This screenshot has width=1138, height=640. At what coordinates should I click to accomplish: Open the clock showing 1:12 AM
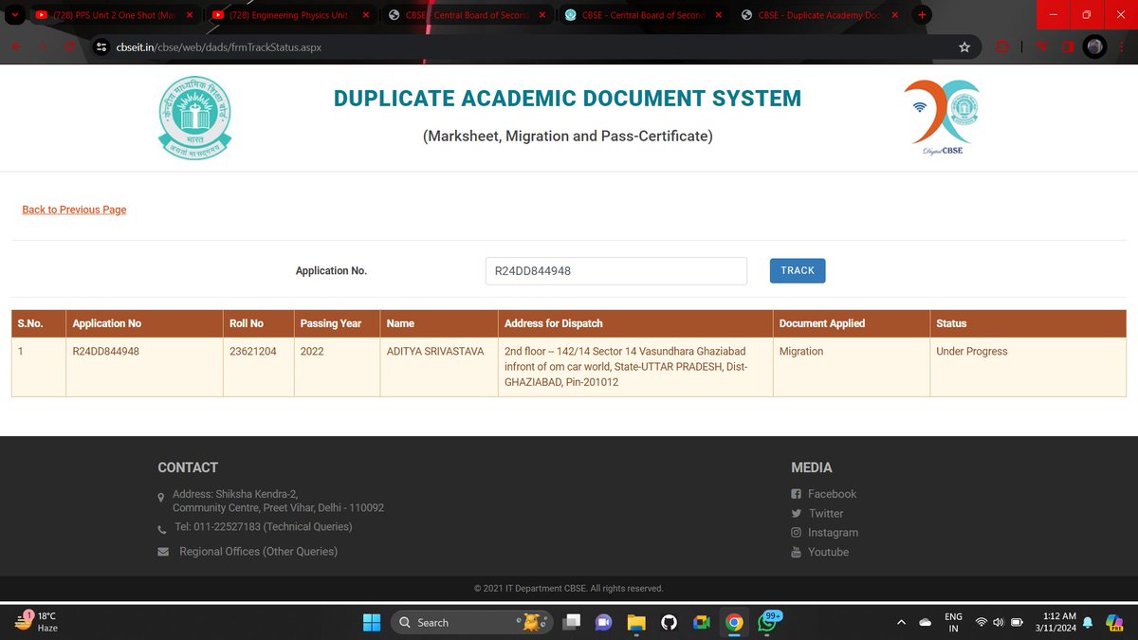[x=1056, y=622]
